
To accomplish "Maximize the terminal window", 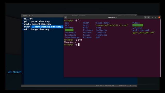I will [x=156, y=17].
